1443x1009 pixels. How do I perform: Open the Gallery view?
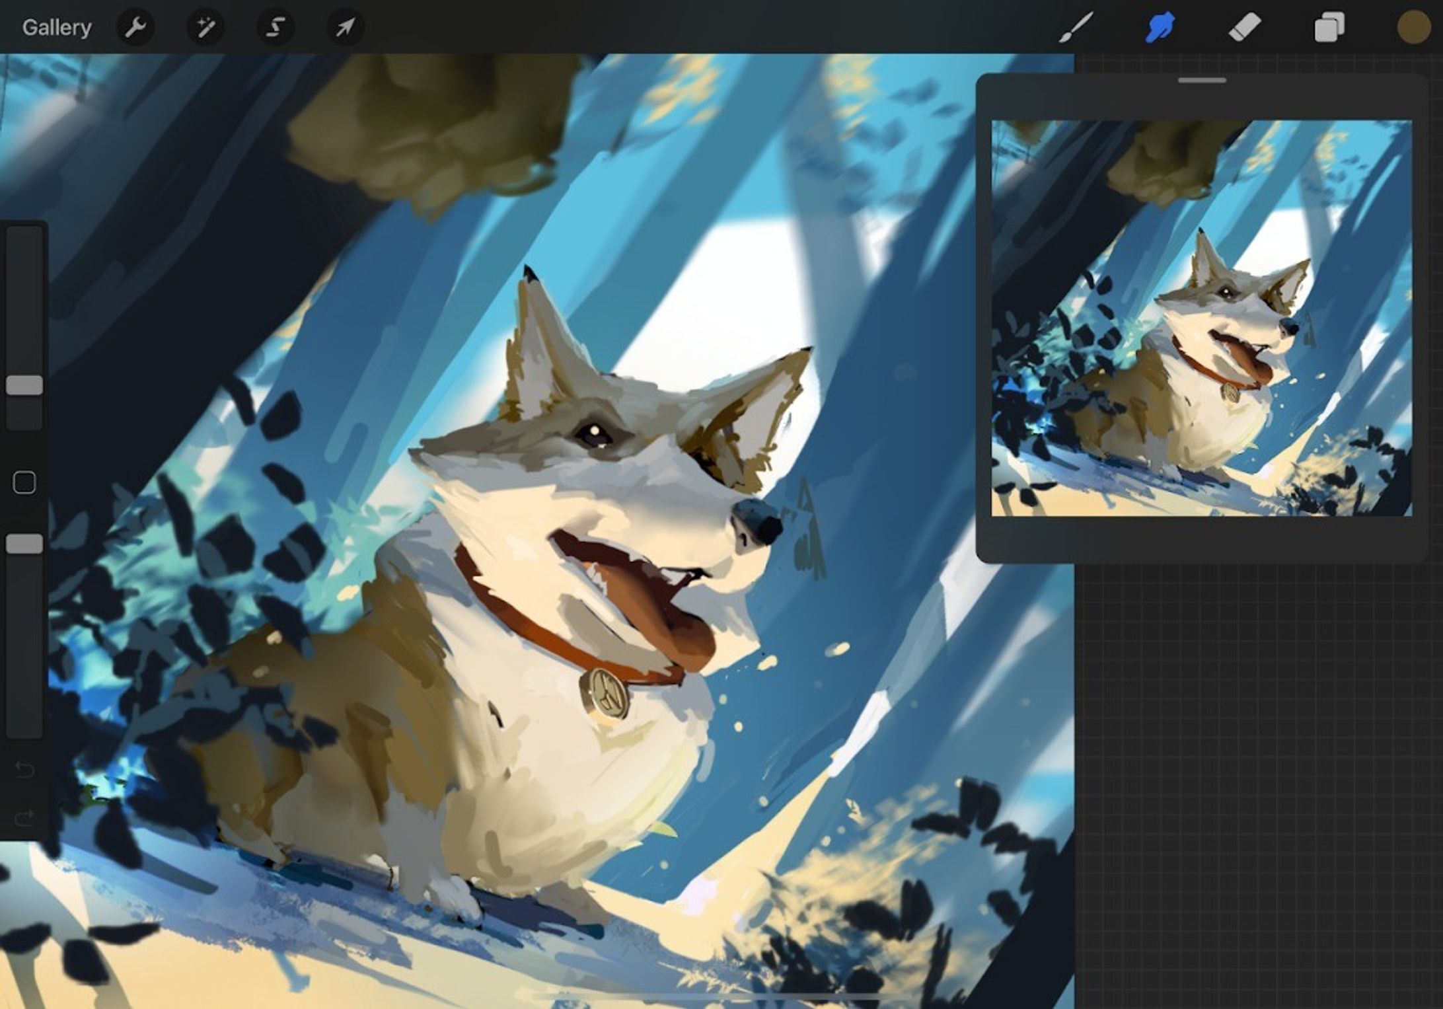(57, 28)
